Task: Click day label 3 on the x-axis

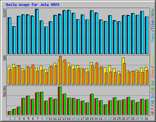Action: (x=19, y=119)
